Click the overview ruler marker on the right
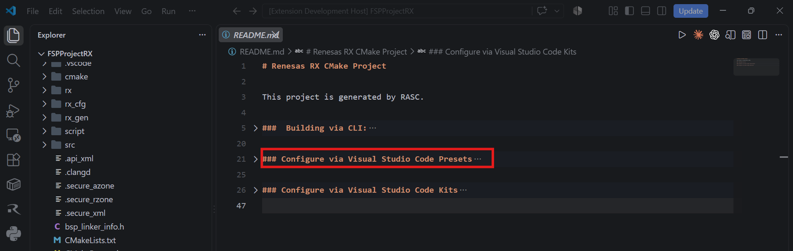Image resolution: width=793 pixels, height=251 pixels. pyautogui.click(x=783, y=157)
